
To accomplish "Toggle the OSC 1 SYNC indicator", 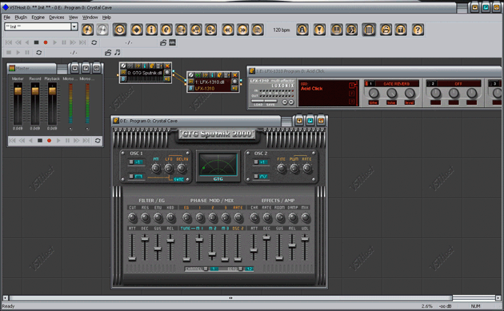I will (x=178, y=180).
